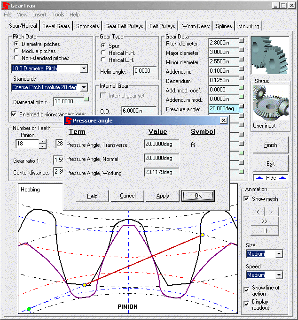Image resolution: width=298 pixels, height=320 pixels.
Task: Click the Pressure Angle Working value field
Action: click(x=162, y=172)
